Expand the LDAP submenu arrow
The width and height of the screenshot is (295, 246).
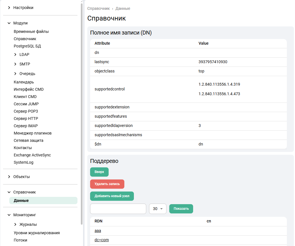pyautogui.click(x=15, y=54)
